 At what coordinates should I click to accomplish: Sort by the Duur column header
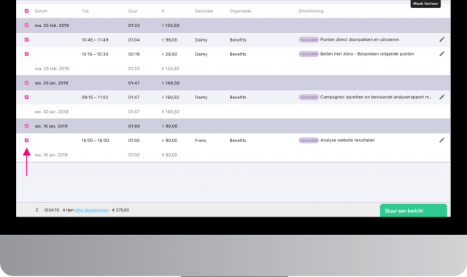[x=133, y=11]
